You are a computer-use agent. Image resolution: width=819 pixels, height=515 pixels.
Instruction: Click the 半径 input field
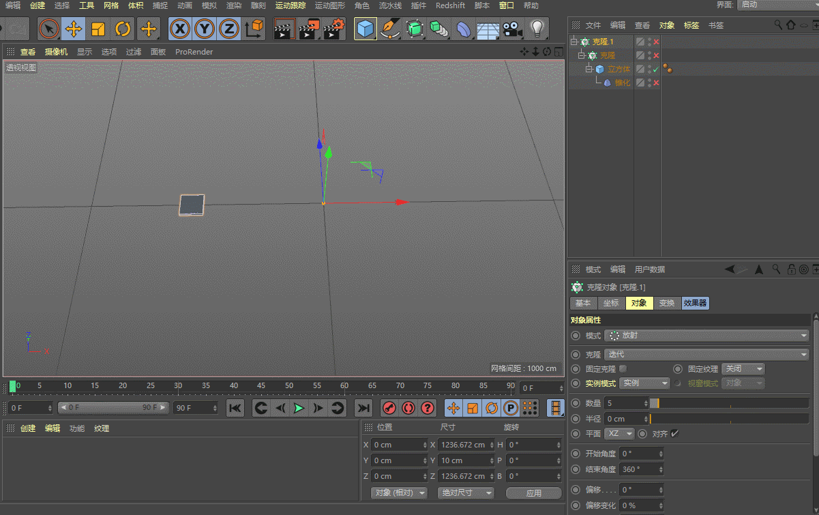(624, 419)
